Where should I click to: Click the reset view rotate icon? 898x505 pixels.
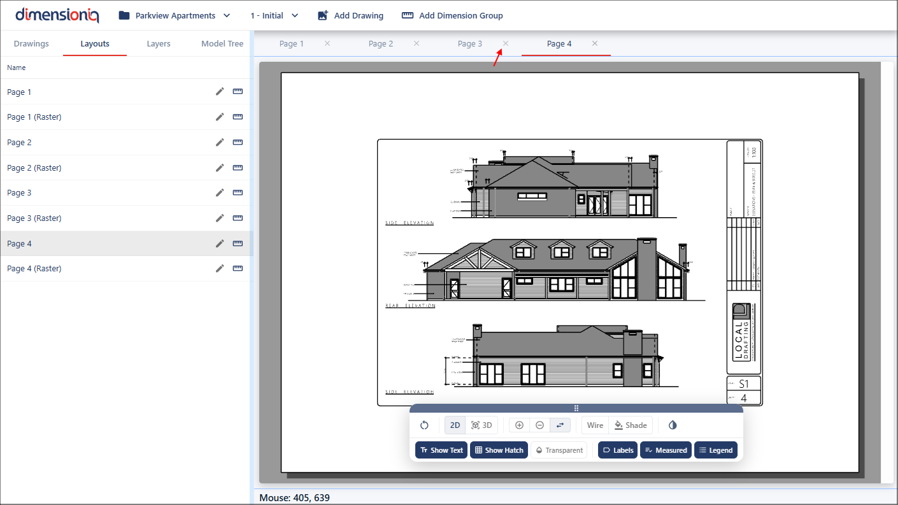pos(424,425)
